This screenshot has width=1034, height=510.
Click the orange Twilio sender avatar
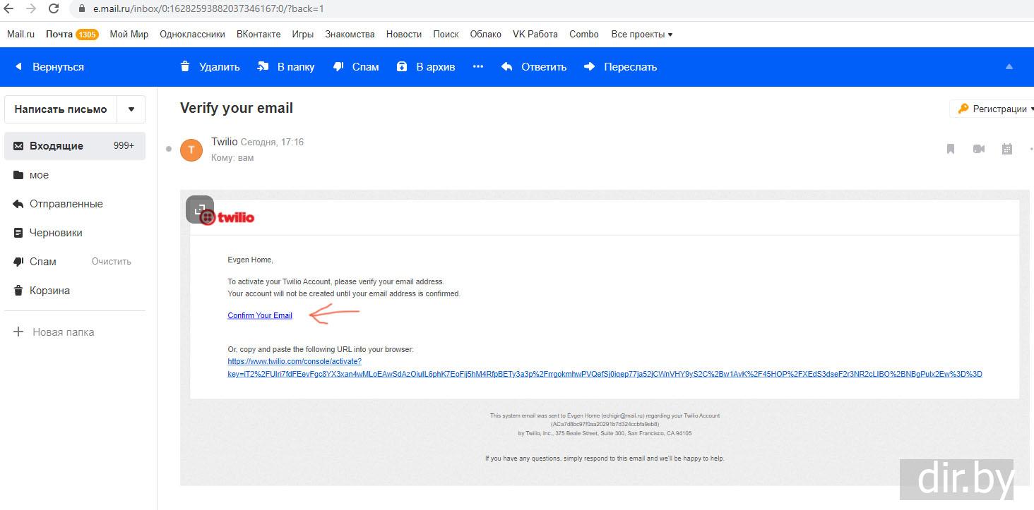[191, 150]
